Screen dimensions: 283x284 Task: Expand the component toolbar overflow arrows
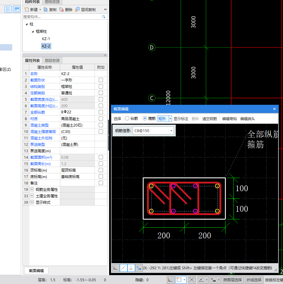click(x=105, y=9)
